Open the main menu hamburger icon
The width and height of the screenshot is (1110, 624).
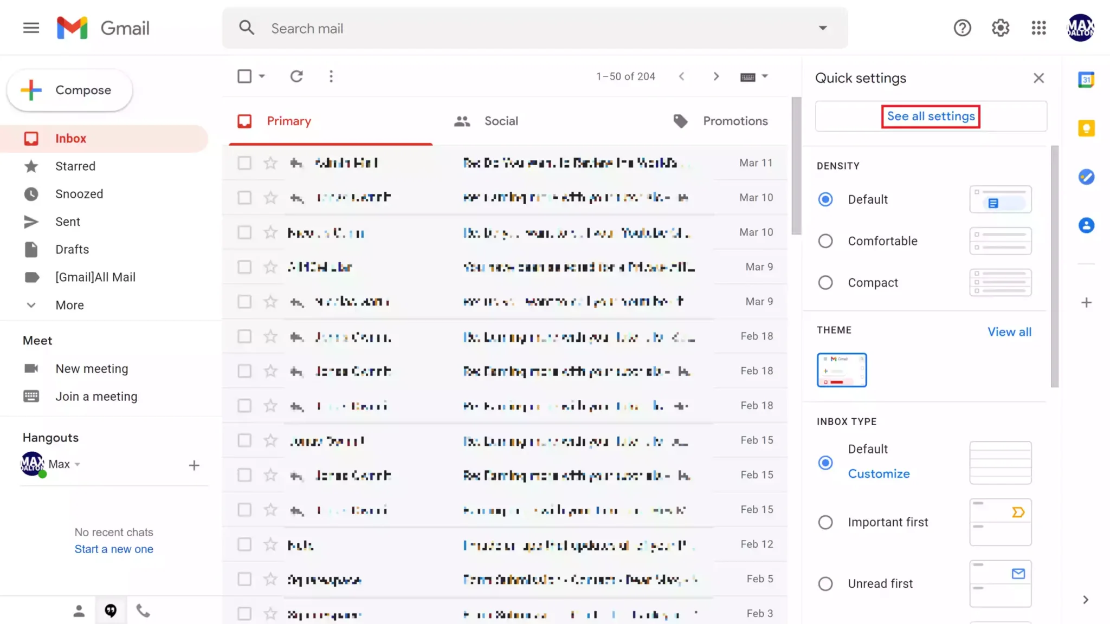(31, 28)
